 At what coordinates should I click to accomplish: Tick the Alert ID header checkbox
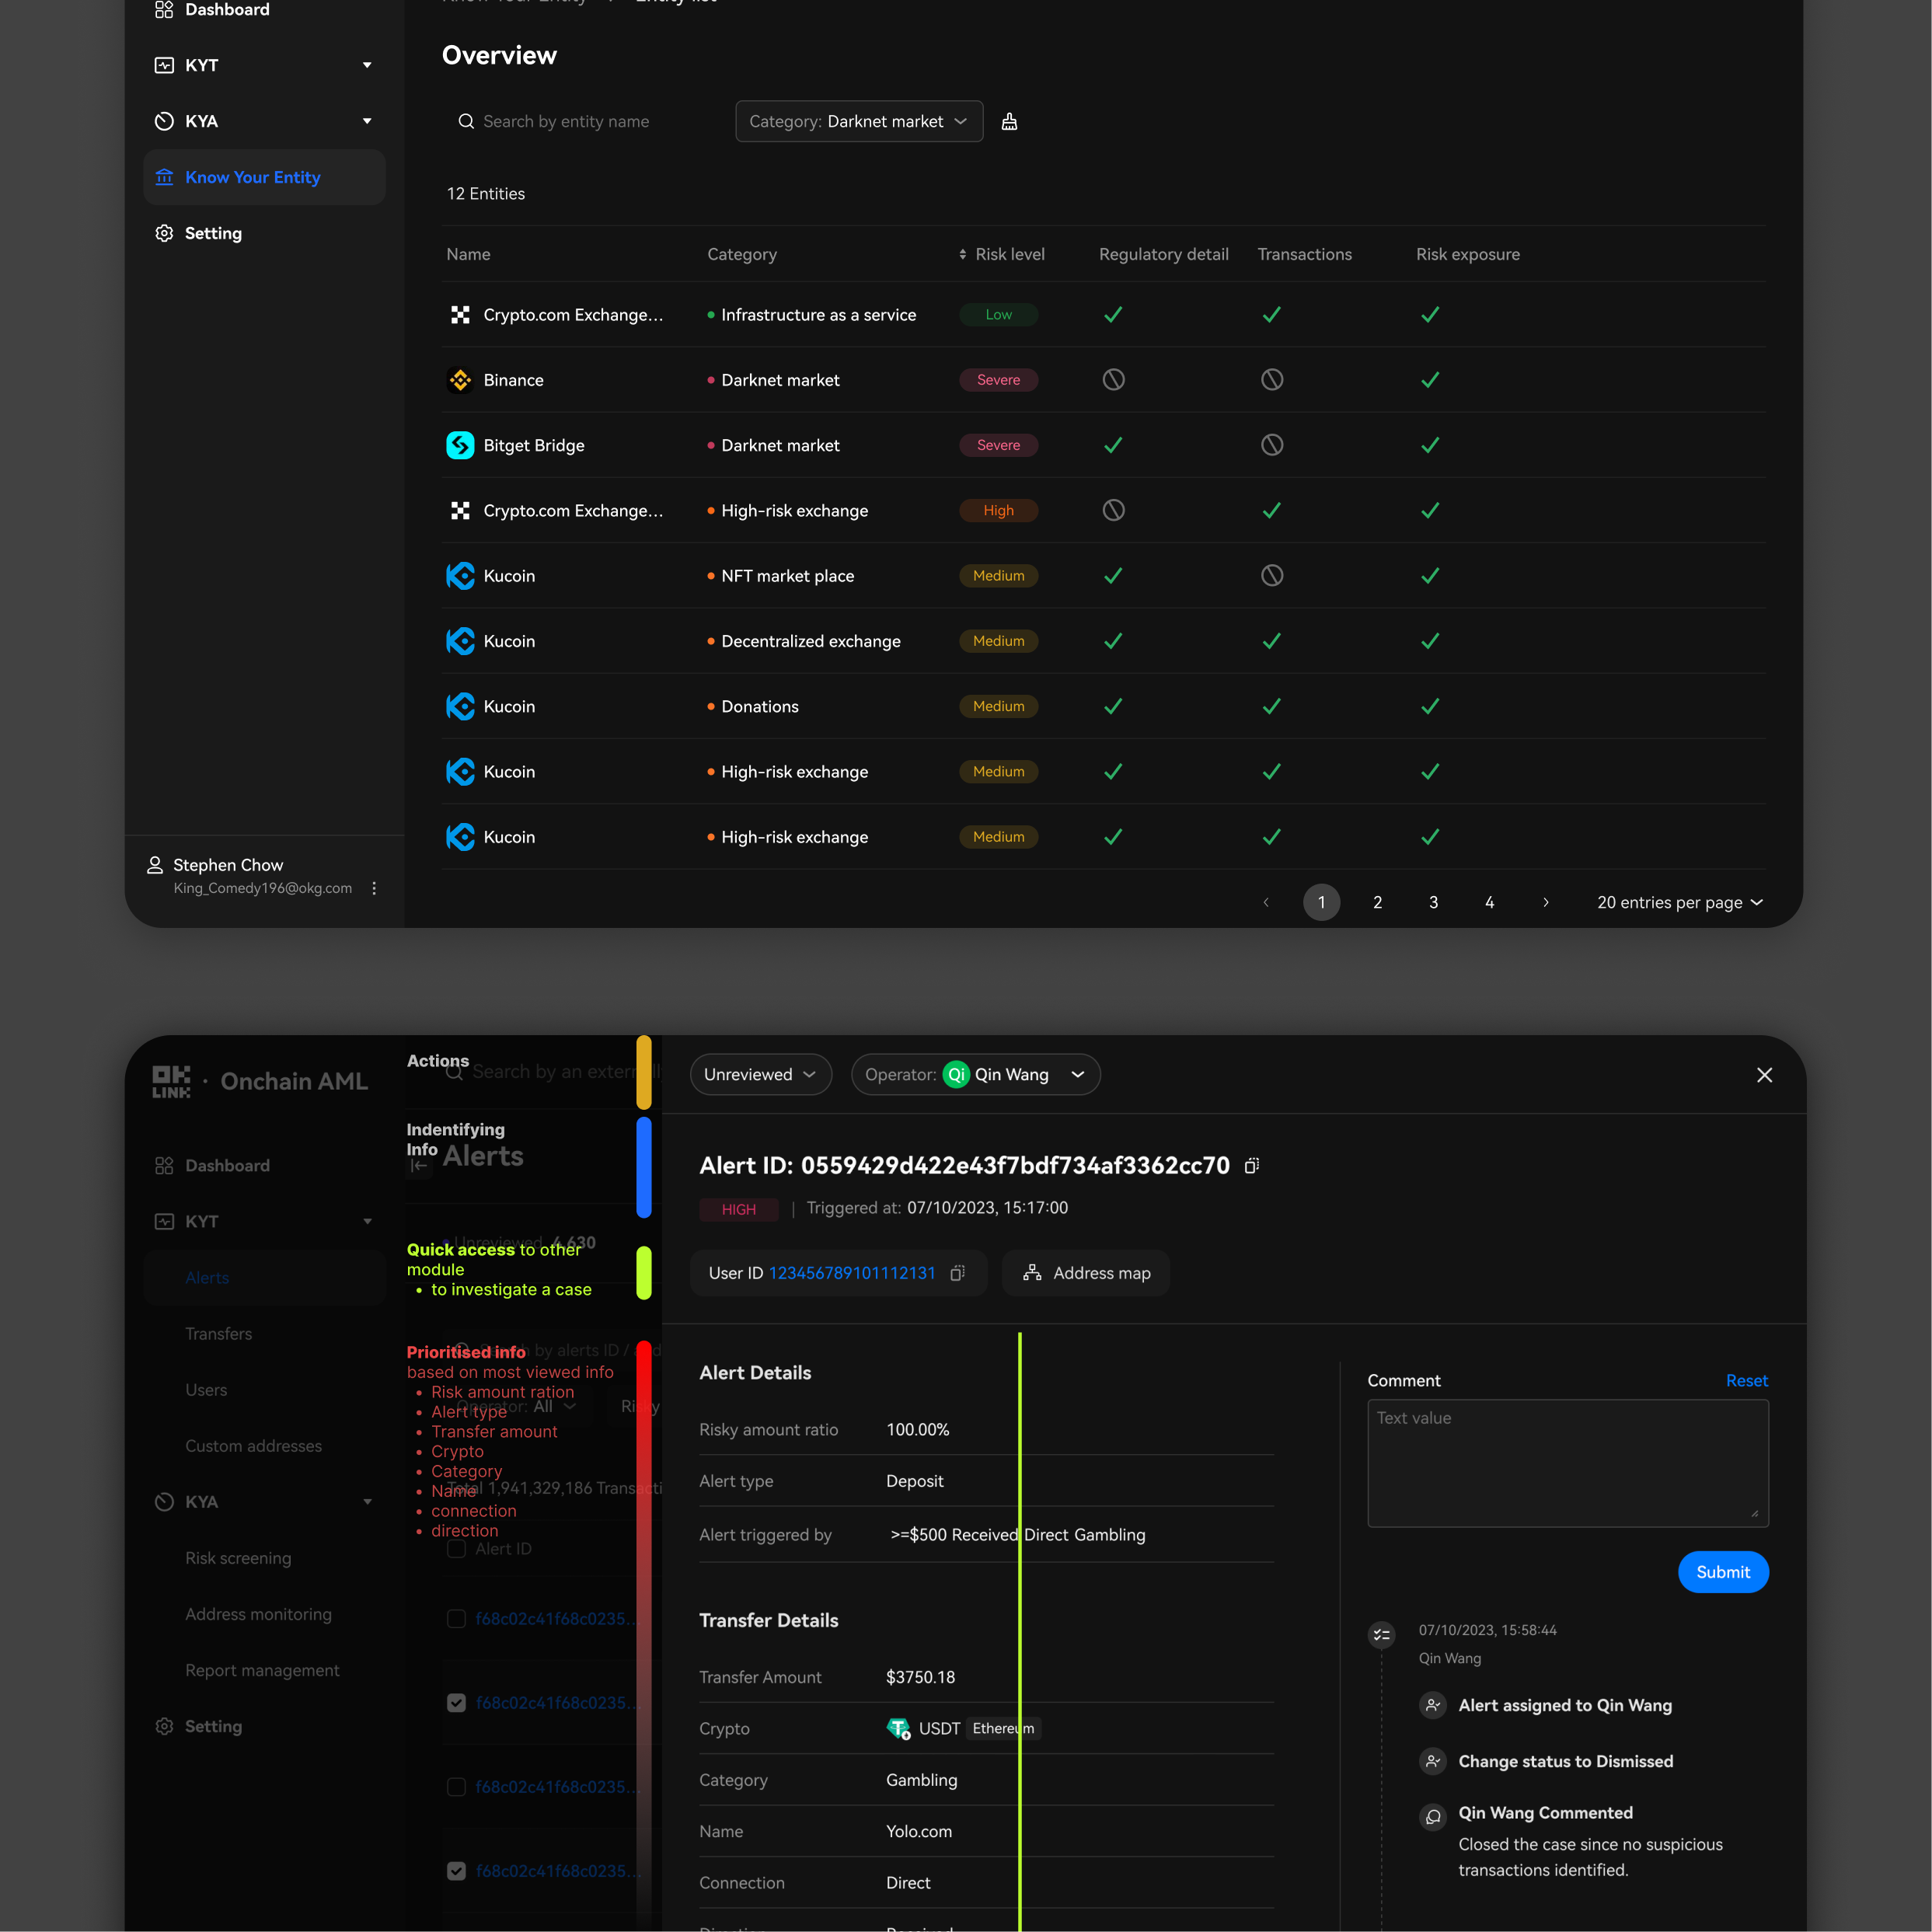coord(456,1549)
